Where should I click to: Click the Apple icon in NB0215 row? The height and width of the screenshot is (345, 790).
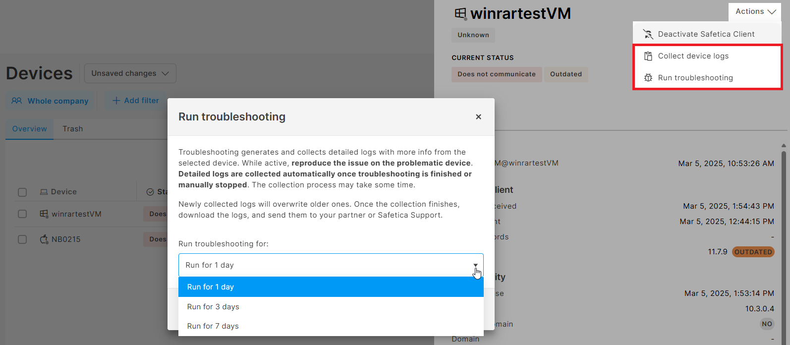[x=44, y=239]
